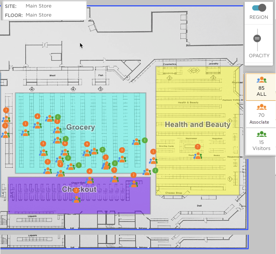Select the ALL 85 people filter

(261, 87)
